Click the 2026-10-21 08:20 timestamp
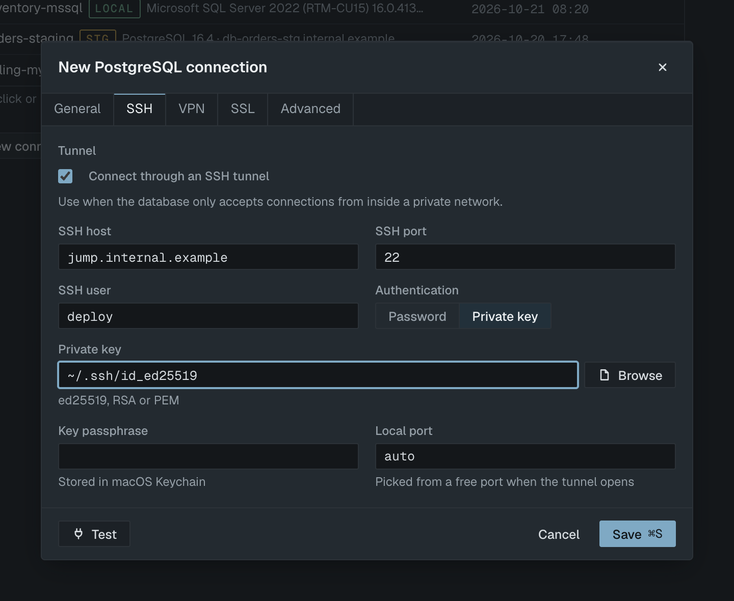This screenshot has height=601, width=734. point(530,9)
